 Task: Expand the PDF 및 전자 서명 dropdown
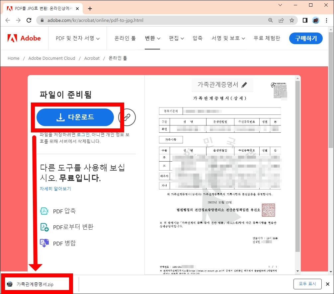click(x=77, y=38)
